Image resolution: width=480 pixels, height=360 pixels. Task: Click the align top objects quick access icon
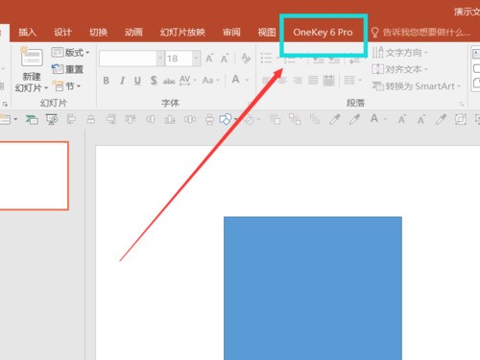[131, 119]
